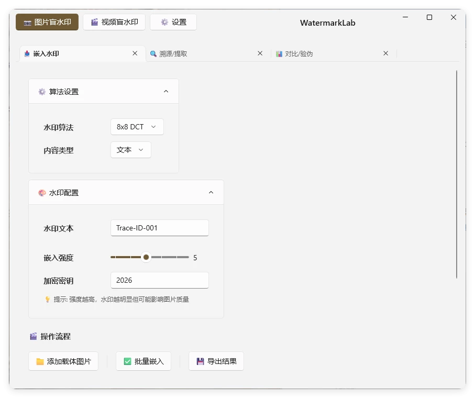Open the 图片盲水印 watermark mode
Screen dimensions: 475x398
[47, 22]
